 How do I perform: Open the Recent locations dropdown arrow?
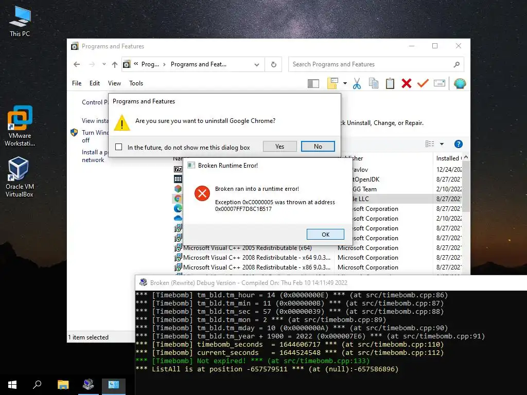104,64
